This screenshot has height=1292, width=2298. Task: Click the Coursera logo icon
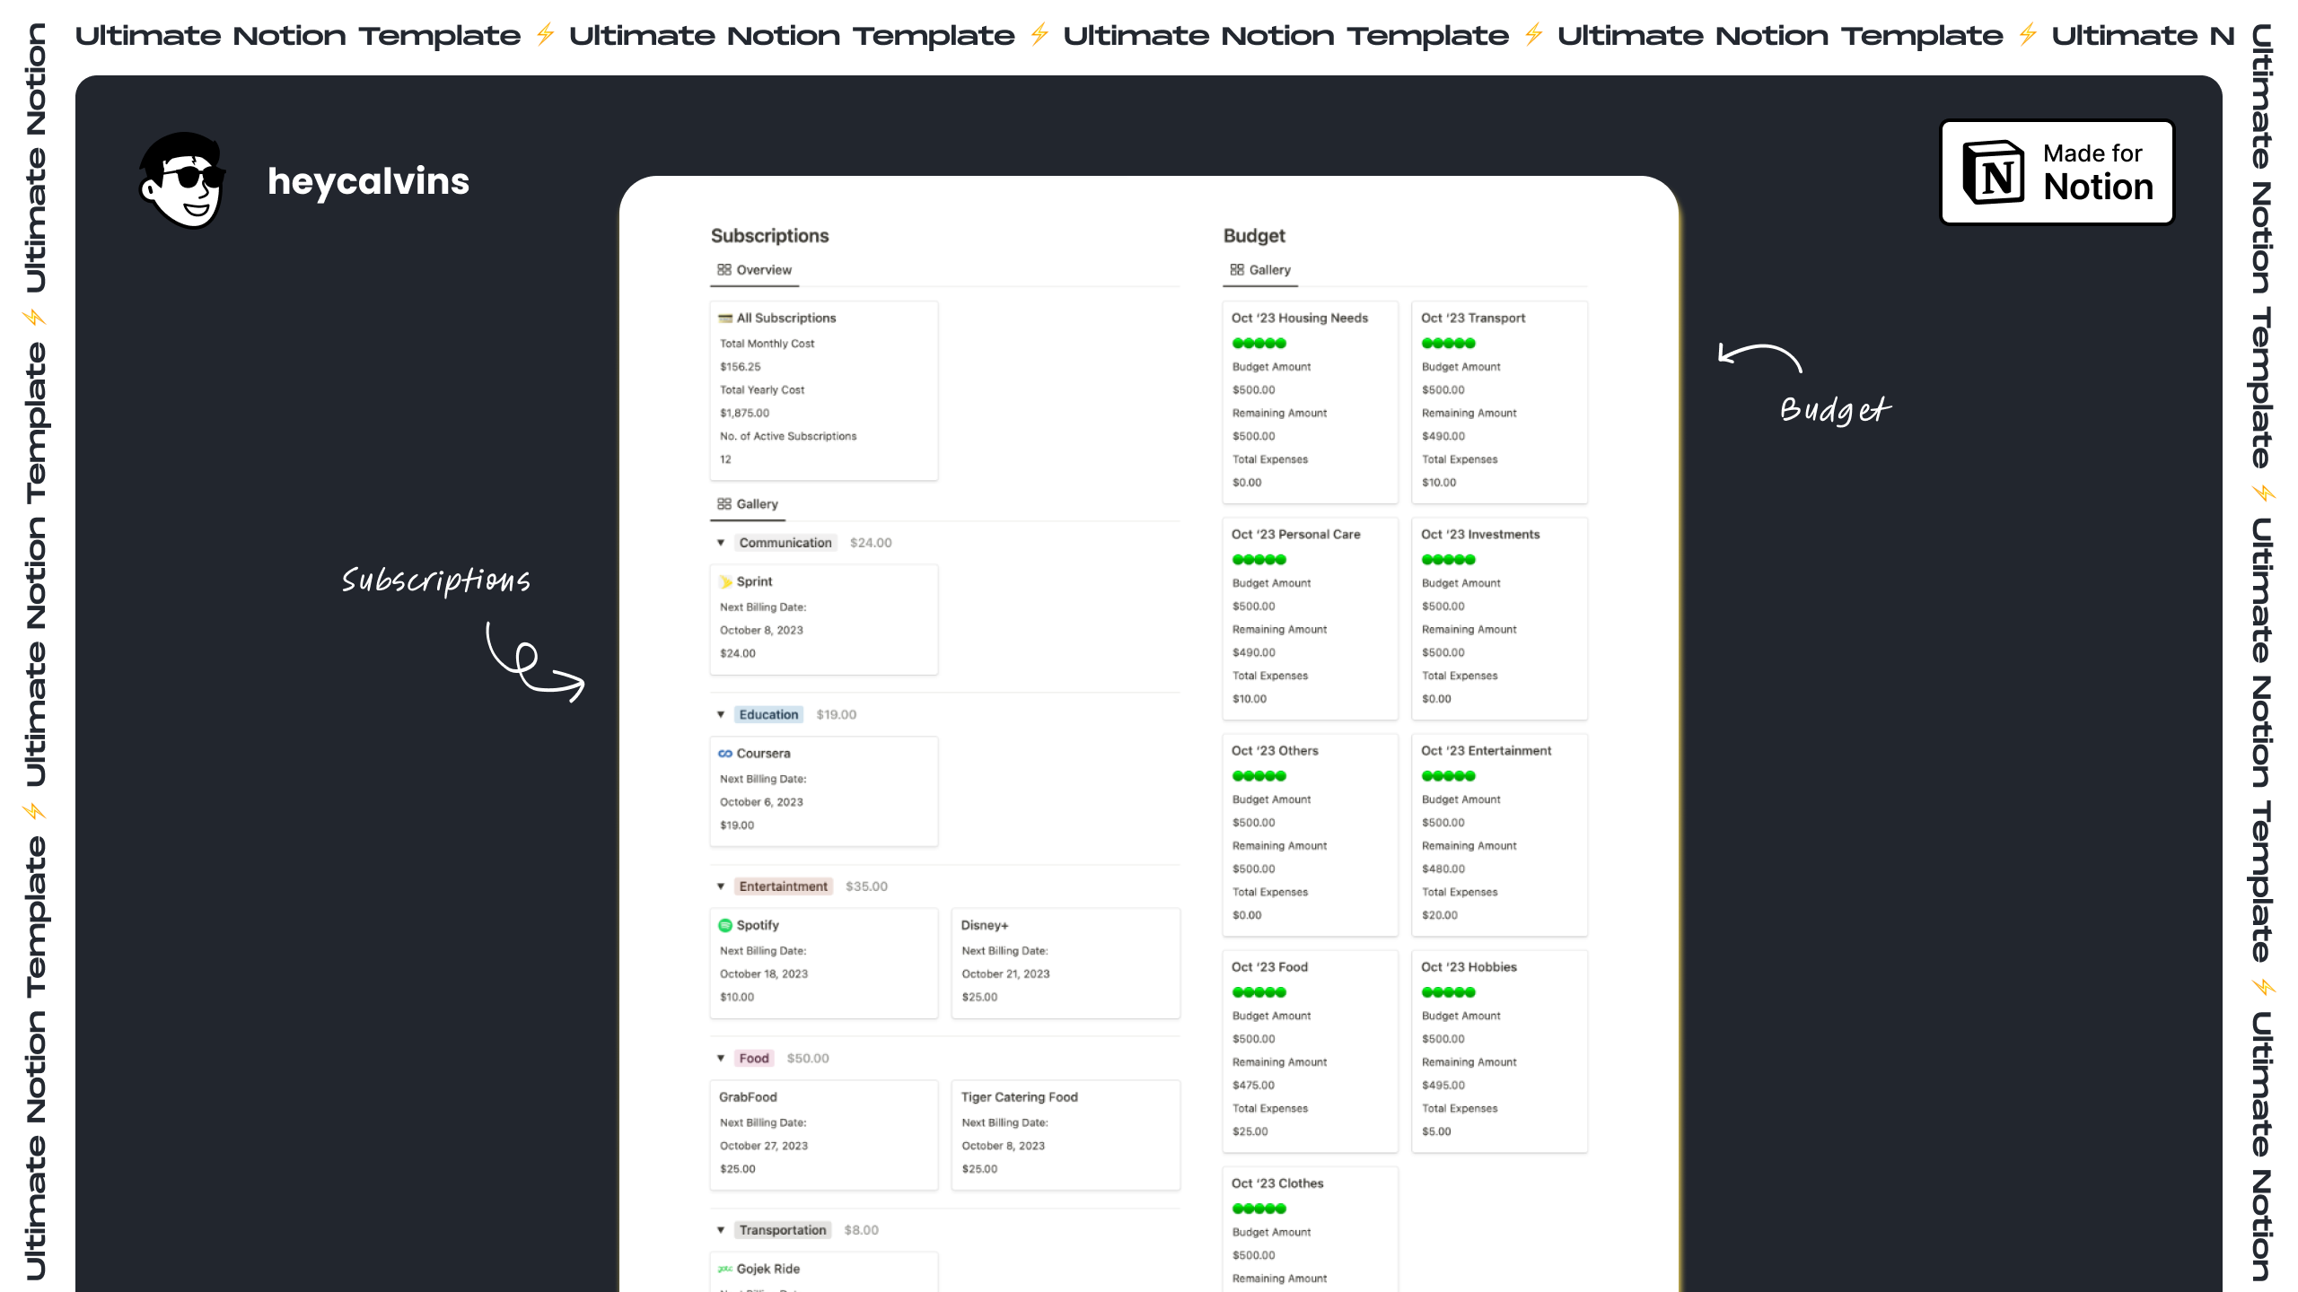tap(725, 754)
